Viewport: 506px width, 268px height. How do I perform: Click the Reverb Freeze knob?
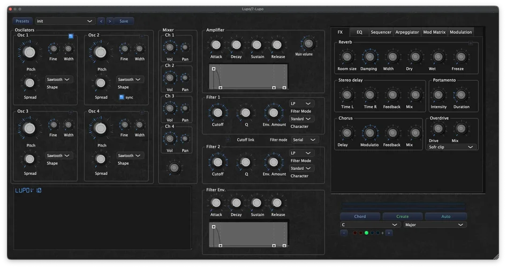point(461,57)
